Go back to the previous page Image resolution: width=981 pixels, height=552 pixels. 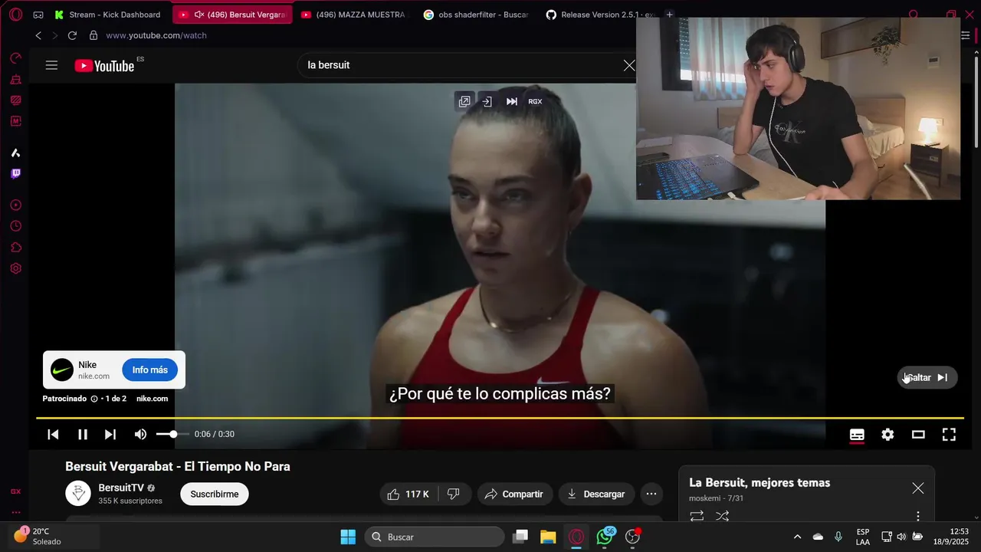click(38, 35)
